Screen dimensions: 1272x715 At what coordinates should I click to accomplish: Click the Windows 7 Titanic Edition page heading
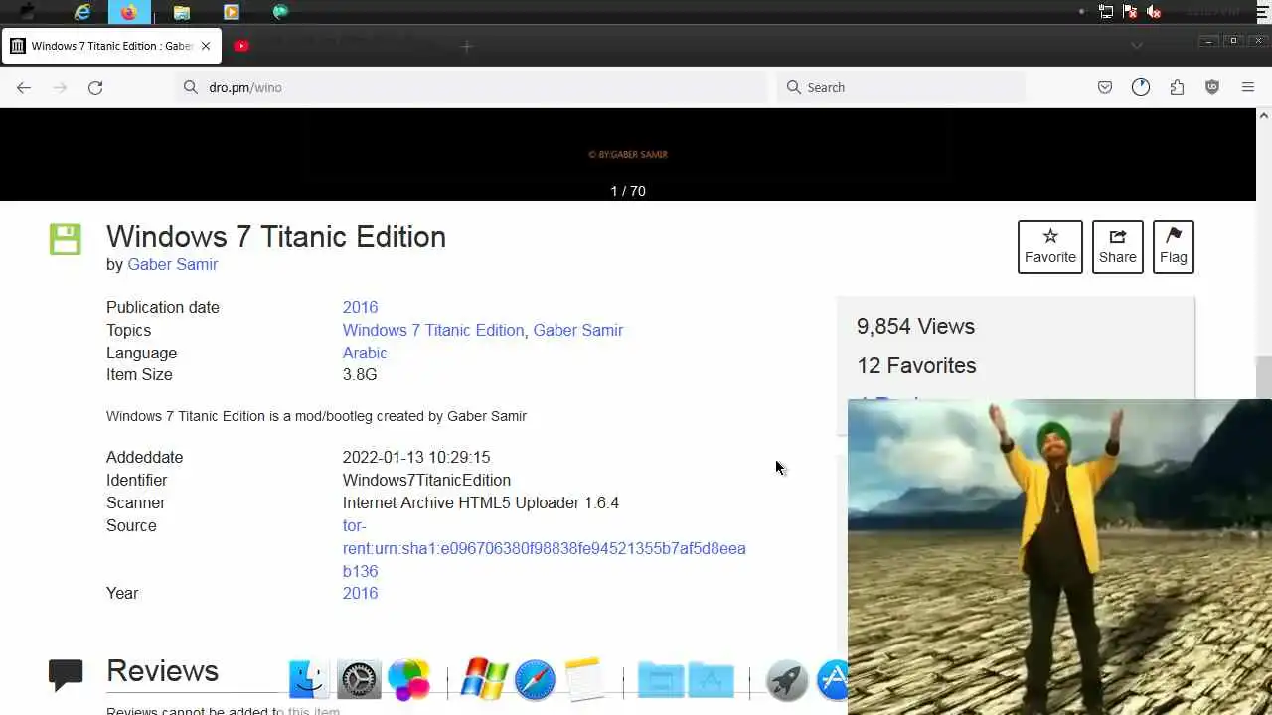276,236
